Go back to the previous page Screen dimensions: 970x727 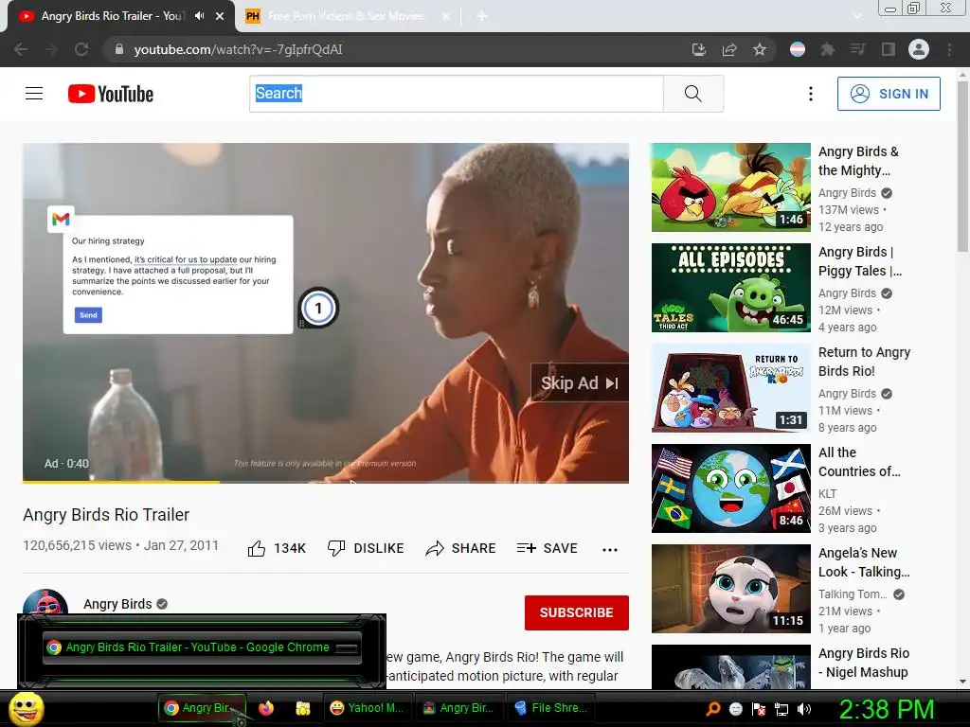coord(21,49)
